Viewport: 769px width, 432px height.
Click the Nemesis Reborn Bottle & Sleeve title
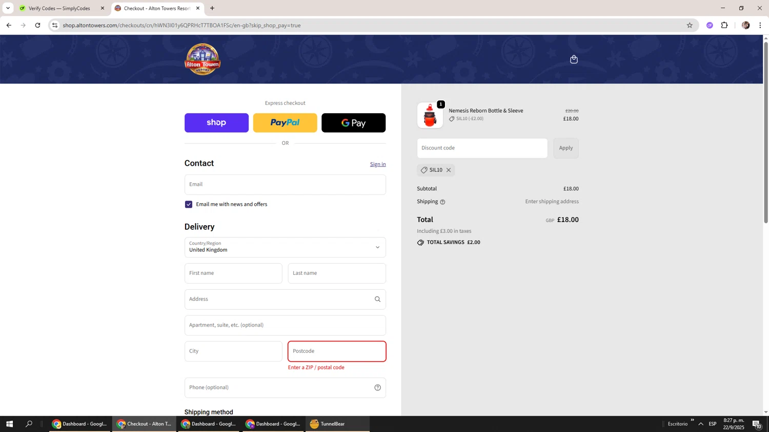pyautogui.click(x=485, y=111)
